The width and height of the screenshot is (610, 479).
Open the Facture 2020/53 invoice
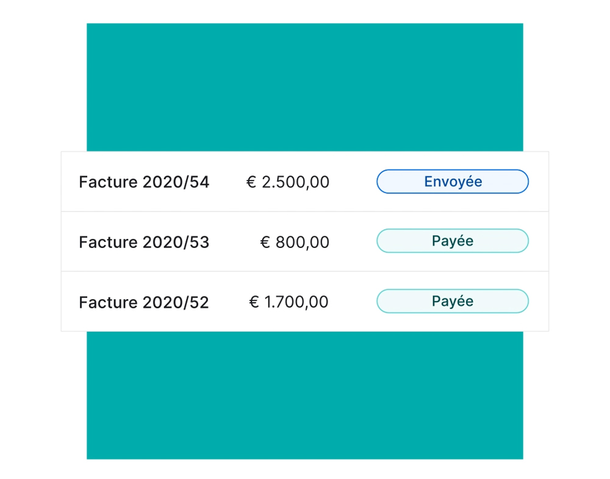[x=144, y=243]
